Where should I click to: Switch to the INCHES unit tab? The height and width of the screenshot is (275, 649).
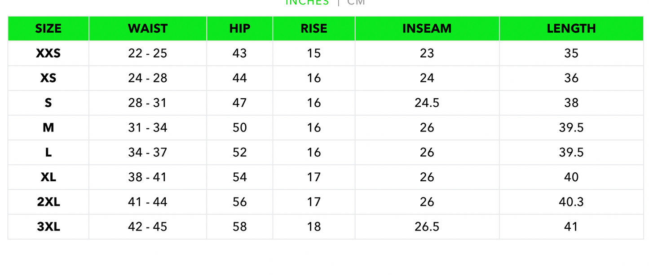tap(307, 2)
